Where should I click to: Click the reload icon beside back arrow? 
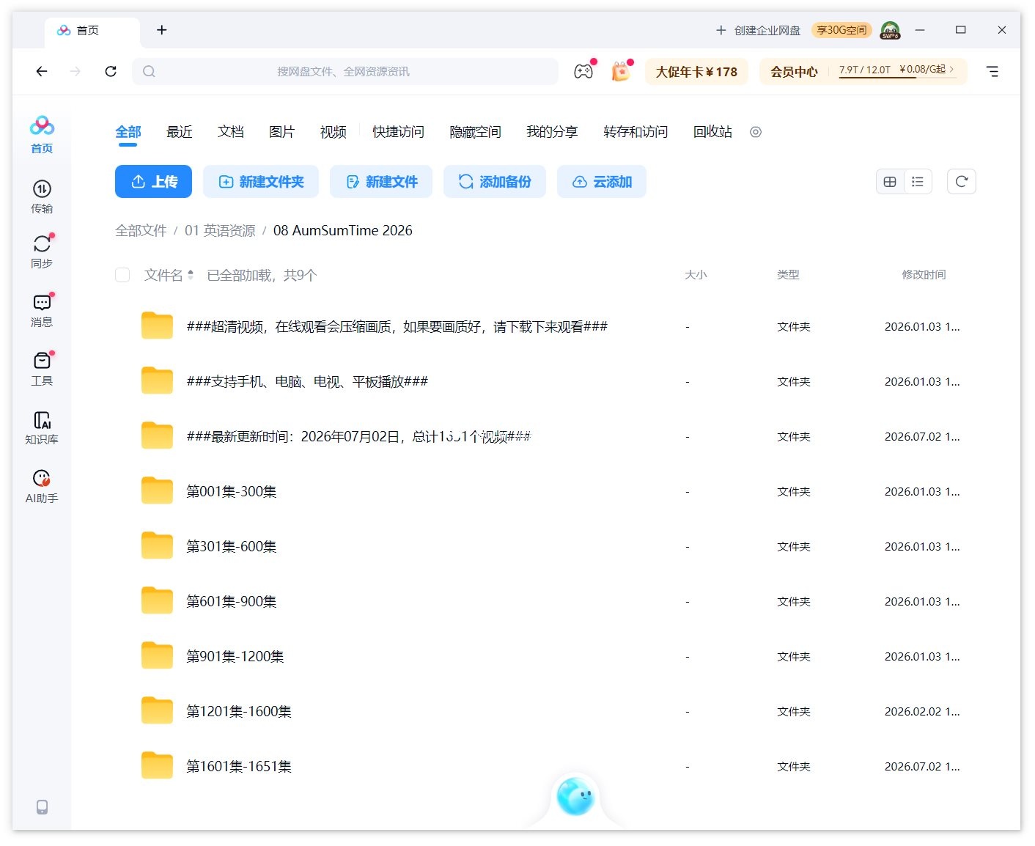click(111, 71)
